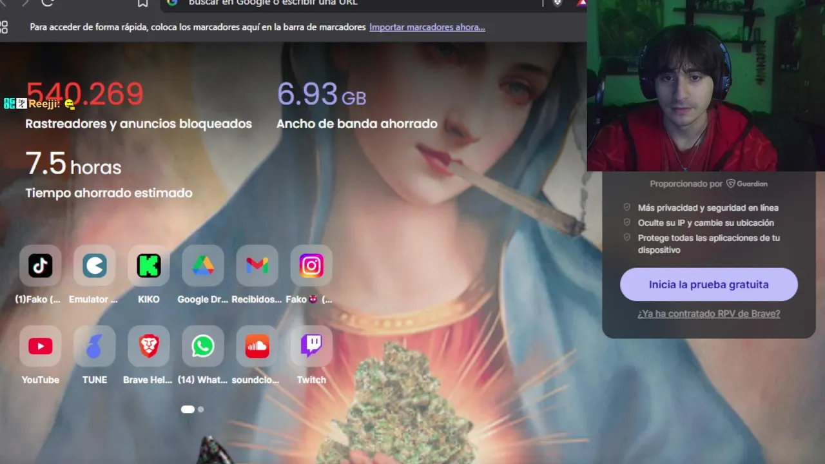This screenshot has width=825, height=464.
Task: Click the bookmark this page icon
Action: coord(142,3)
